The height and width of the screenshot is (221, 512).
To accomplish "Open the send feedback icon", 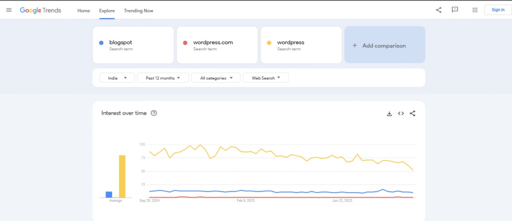I will [454, 10].
